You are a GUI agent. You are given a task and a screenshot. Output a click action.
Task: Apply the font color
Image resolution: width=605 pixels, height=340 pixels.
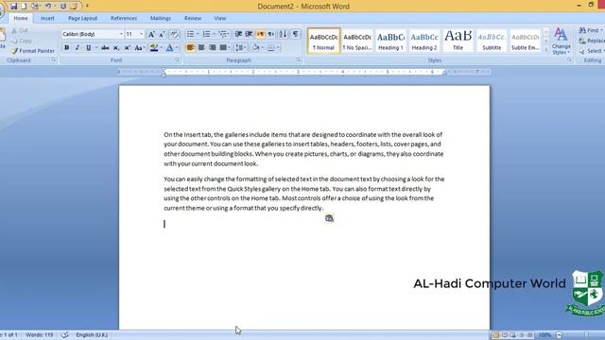click(x=169, y=48)
